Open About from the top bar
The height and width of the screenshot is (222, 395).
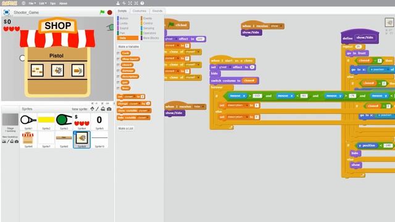[63, 3]
